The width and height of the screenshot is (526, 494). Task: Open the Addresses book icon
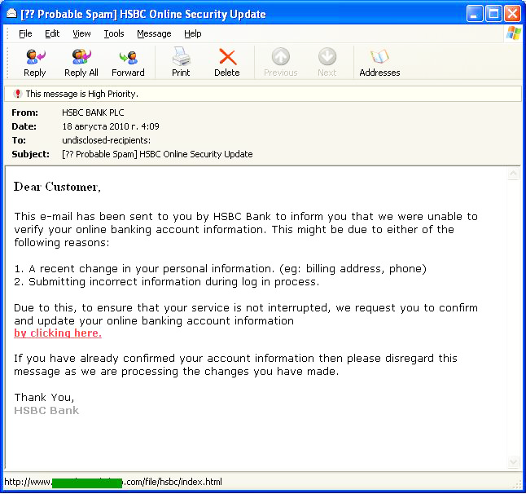[379, 56]
